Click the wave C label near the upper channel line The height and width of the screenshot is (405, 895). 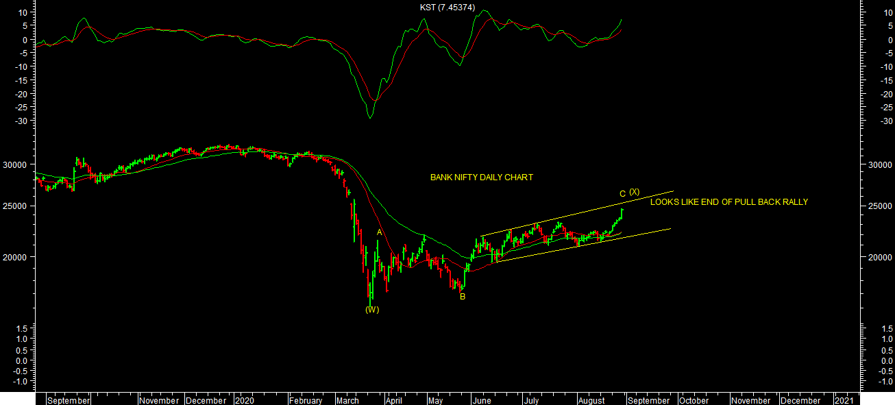[x=622, y=194]
